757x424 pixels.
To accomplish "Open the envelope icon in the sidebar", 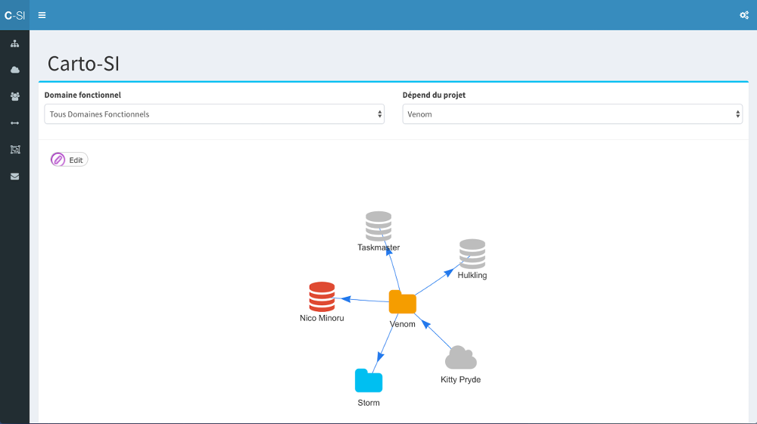I will (14, 176).
